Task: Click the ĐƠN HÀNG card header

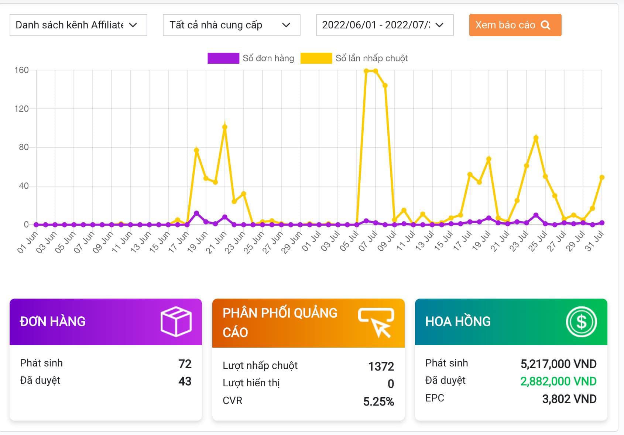Action: pyautogui.click(x=106, y=322)
